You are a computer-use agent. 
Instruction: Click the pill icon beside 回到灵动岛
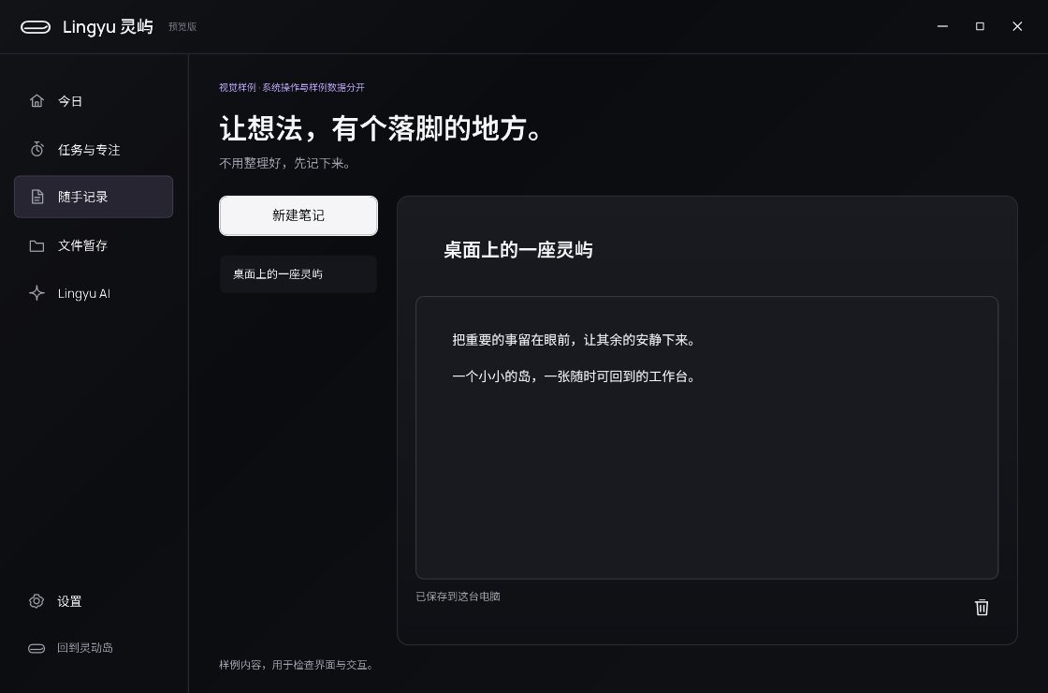36,648
